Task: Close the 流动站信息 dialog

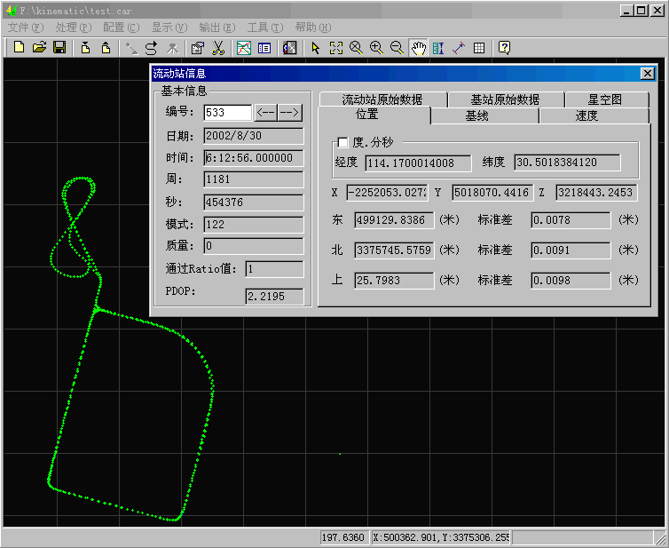Action: pyautogui.click(x=647, y=74)
